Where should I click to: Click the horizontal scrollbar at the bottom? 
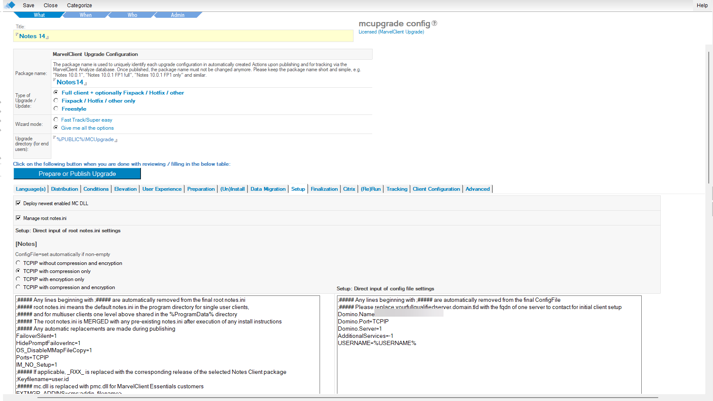(x=348, y=398)
